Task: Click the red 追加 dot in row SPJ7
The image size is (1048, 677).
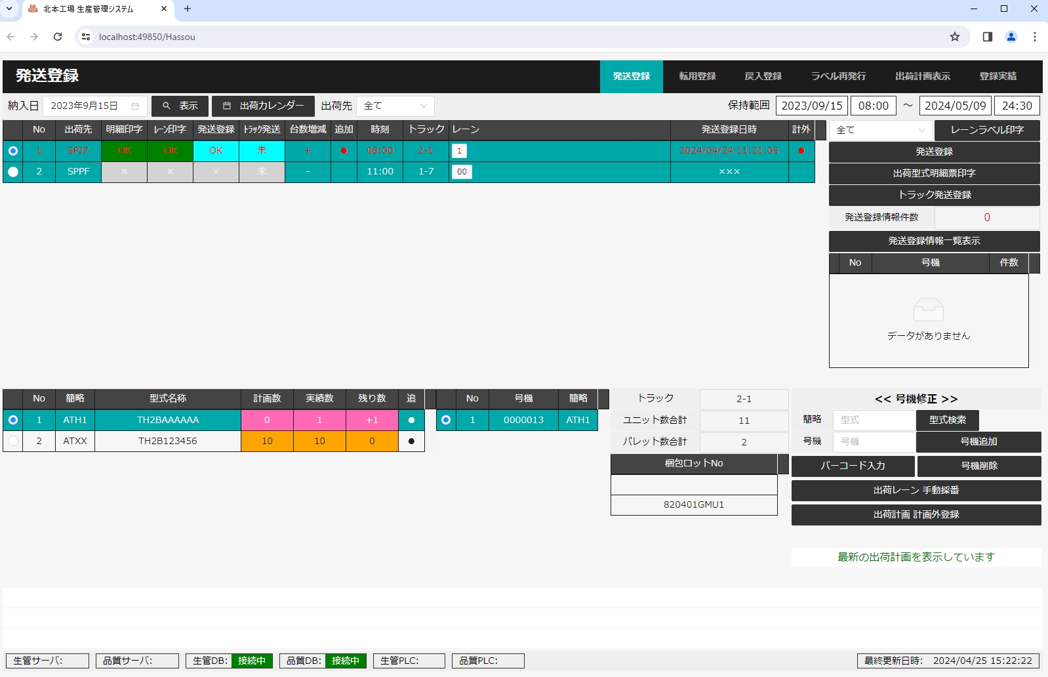Action: 344,151
